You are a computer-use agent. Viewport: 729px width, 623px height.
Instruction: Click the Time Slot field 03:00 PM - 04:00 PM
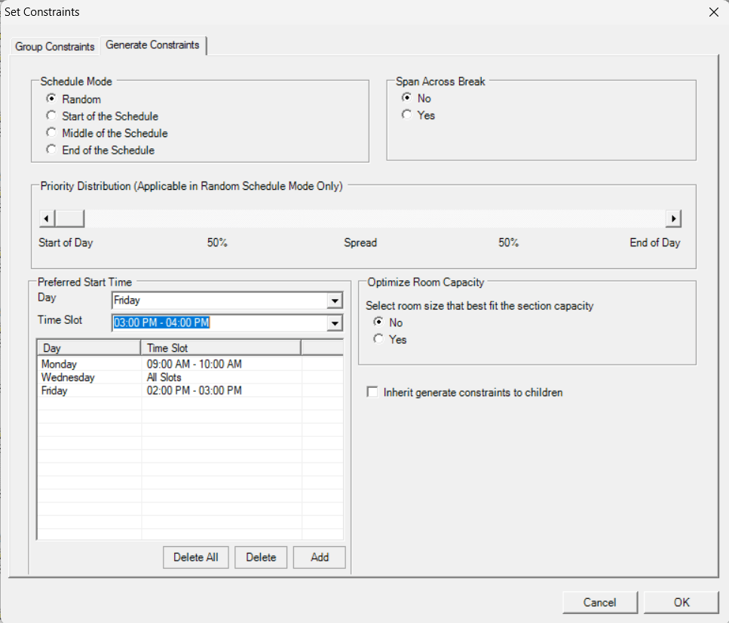(228, 323)
